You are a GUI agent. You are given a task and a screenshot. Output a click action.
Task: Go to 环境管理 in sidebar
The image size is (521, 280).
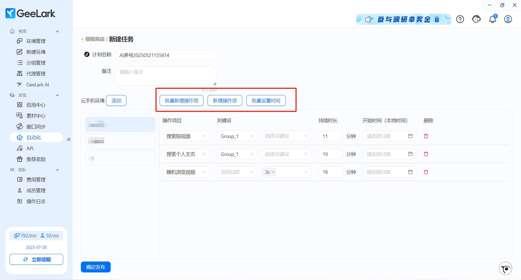[x=36, y=41]
